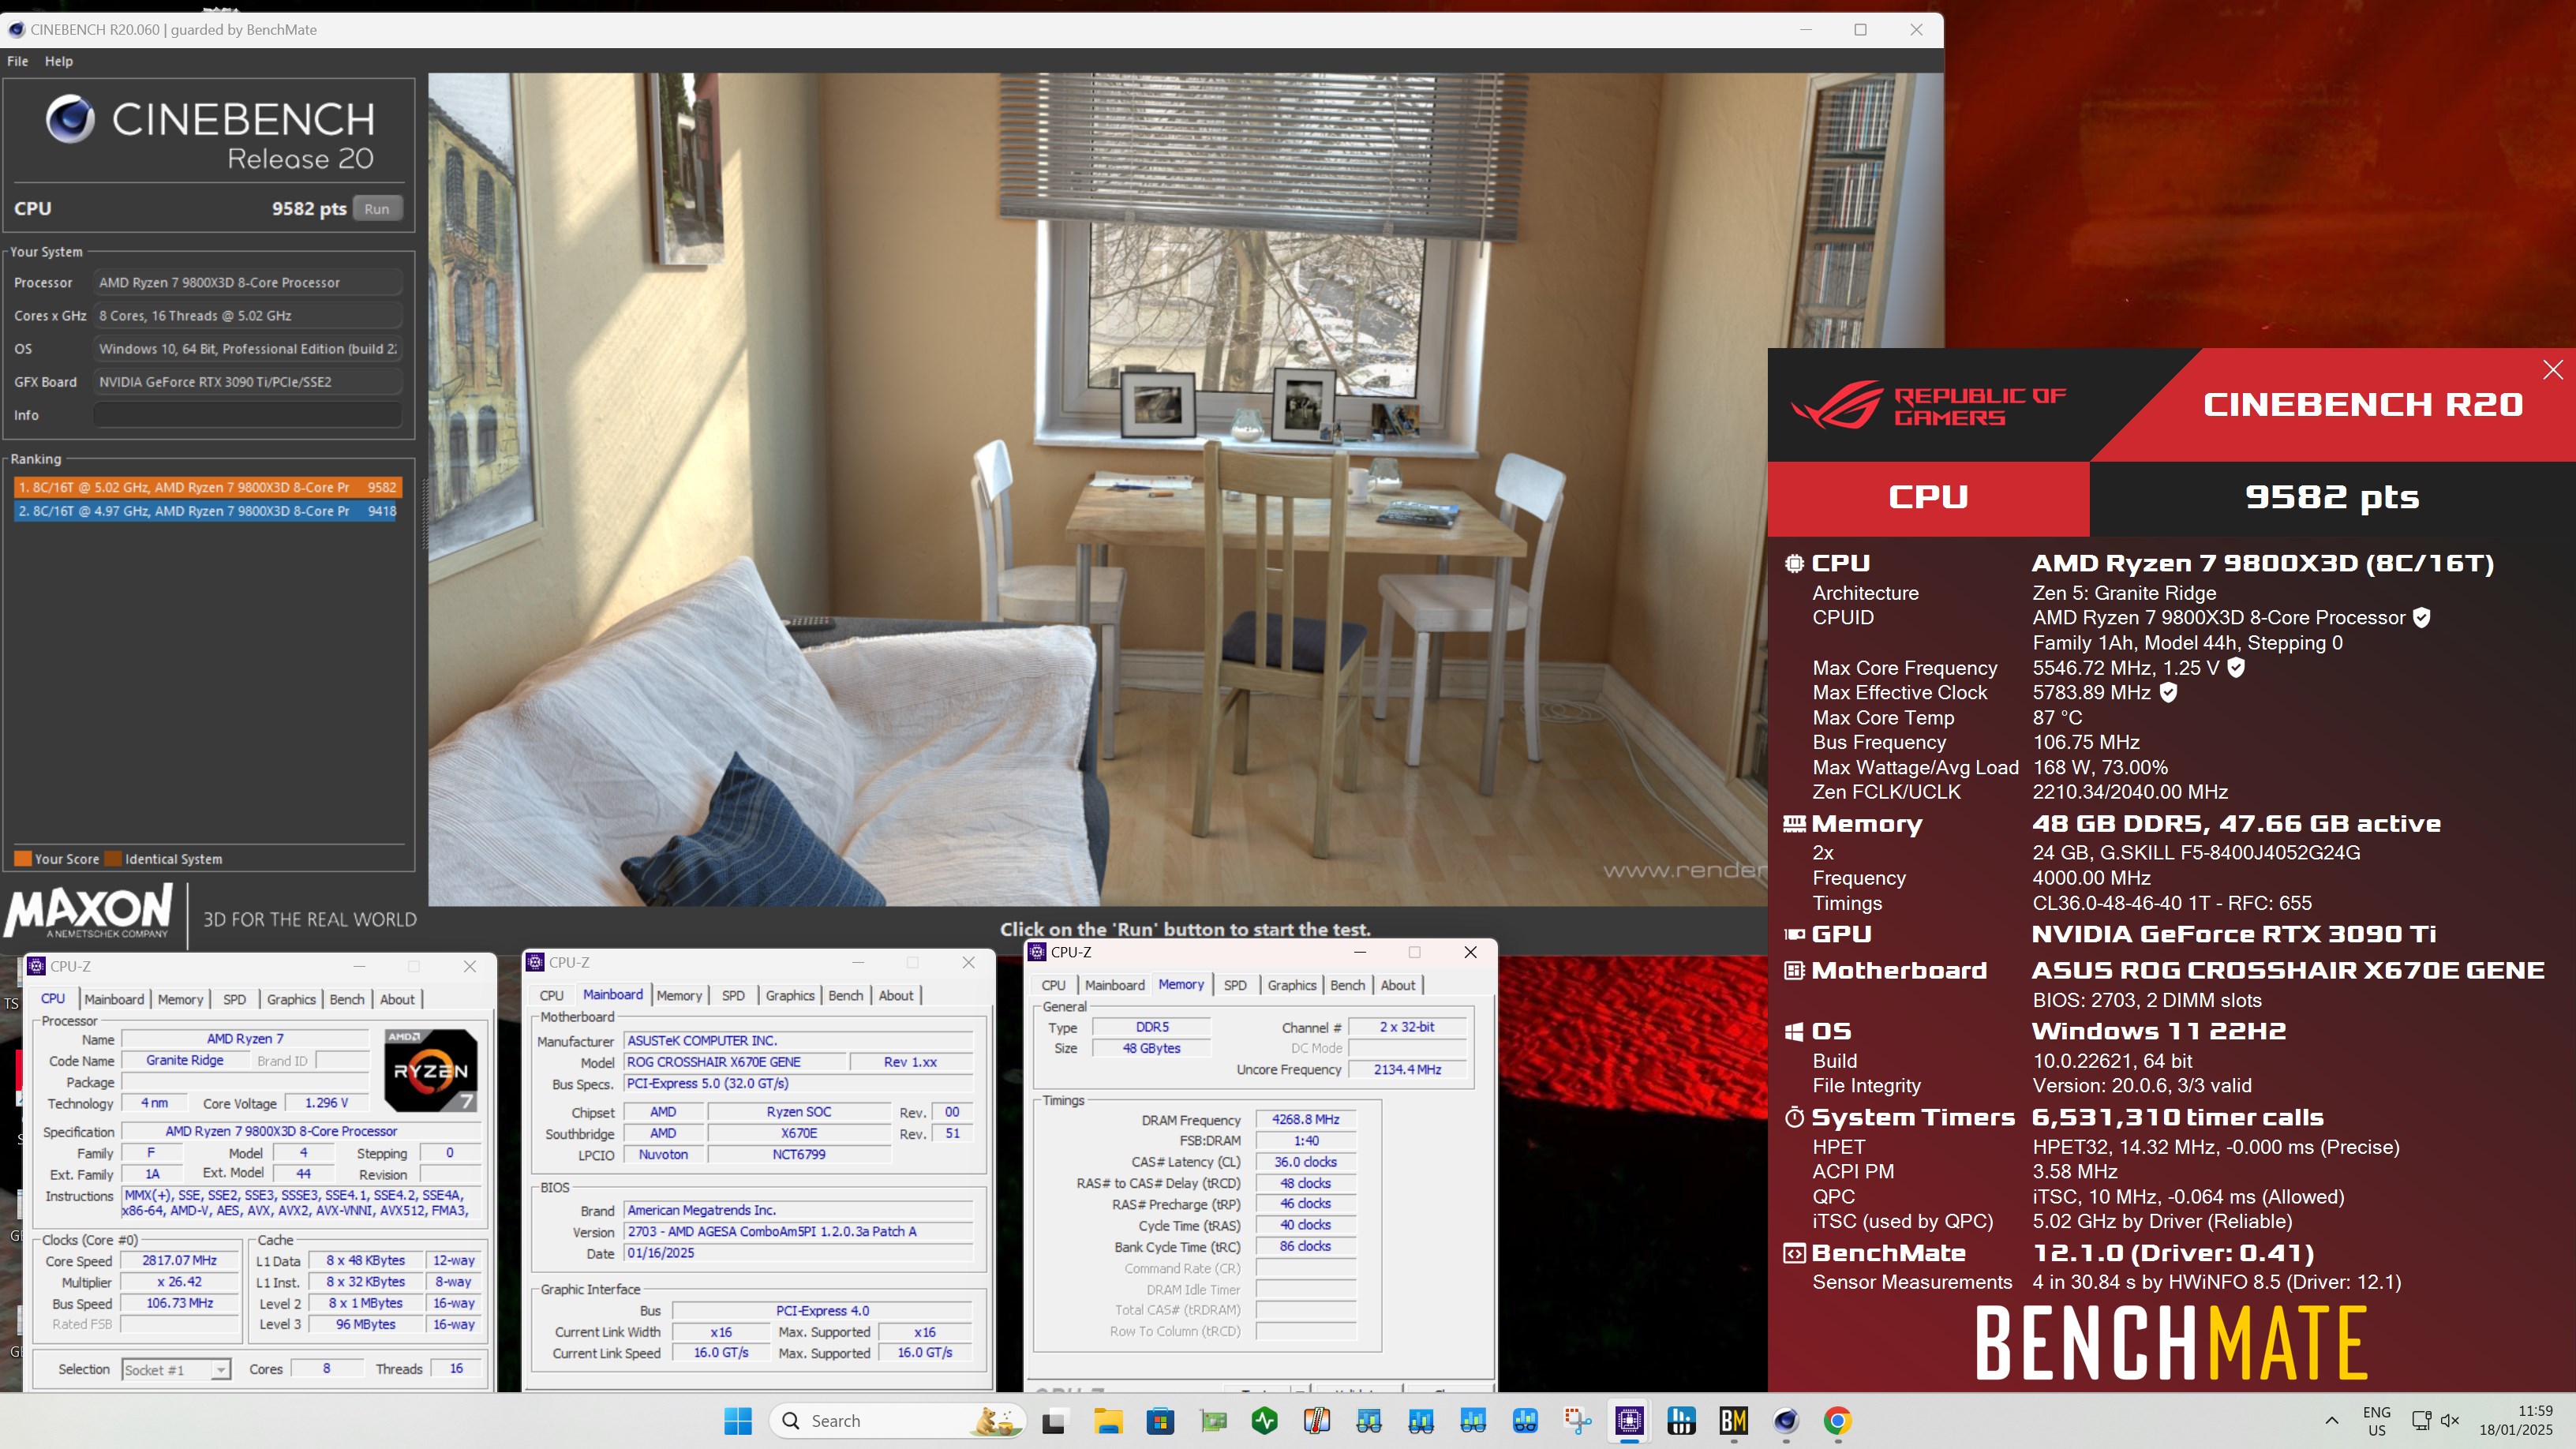This screenshot has width=2576, height=1449.
Task: Click the CPU chip icon in BenchMate panel
Action: [x=1795, y=564]
